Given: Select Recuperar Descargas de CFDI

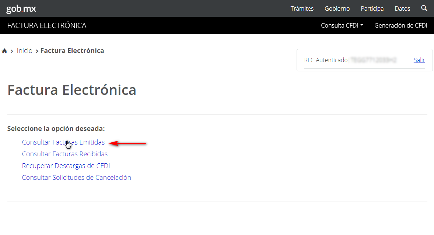Looking at the screenshot, I should coord(66,166).
